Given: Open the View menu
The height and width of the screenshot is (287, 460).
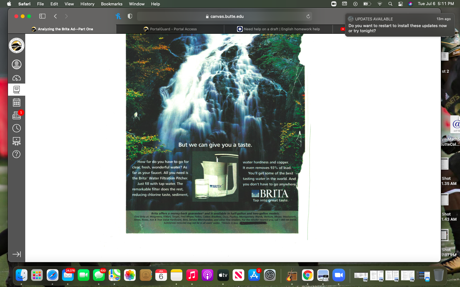Looking at the screenshot, I should [69, 4].
